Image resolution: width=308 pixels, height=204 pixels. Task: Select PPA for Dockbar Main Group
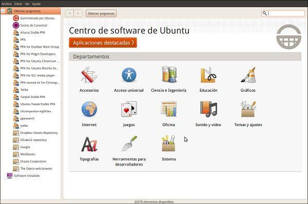coord(40,47)
